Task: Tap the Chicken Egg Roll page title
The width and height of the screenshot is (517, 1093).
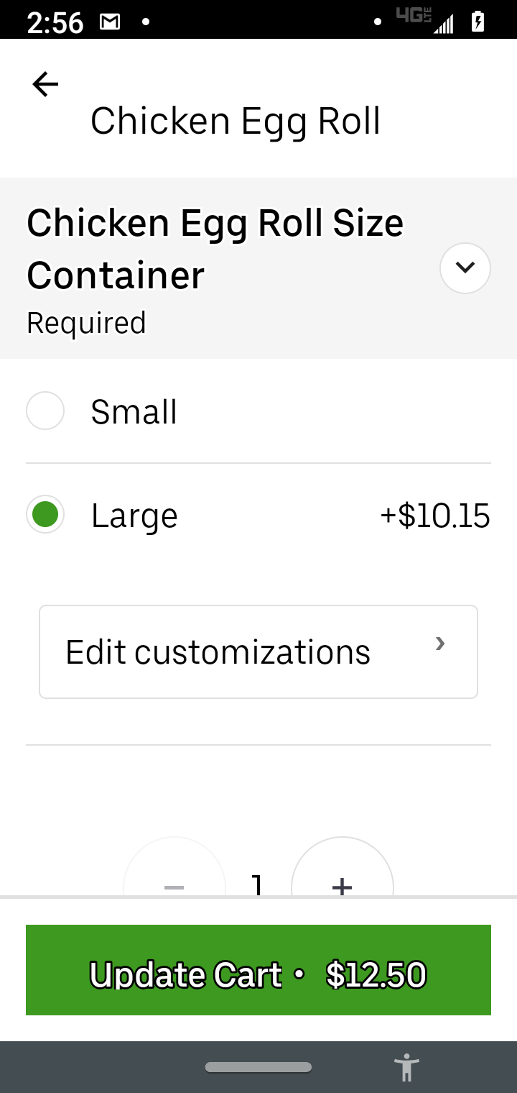Action: coord(235,121)
